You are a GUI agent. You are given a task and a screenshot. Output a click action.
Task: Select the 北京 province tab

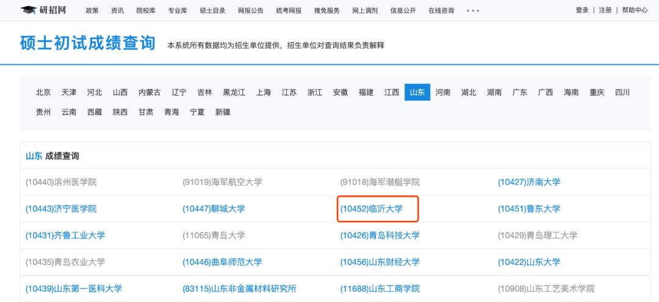[43, 93]
